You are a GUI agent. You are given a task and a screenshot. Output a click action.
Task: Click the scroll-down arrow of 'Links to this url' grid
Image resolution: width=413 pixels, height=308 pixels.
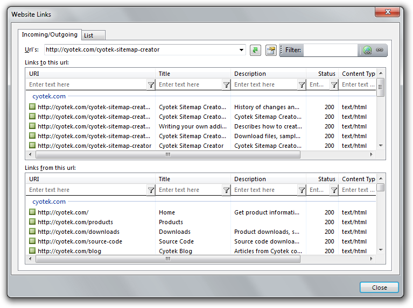381,146
